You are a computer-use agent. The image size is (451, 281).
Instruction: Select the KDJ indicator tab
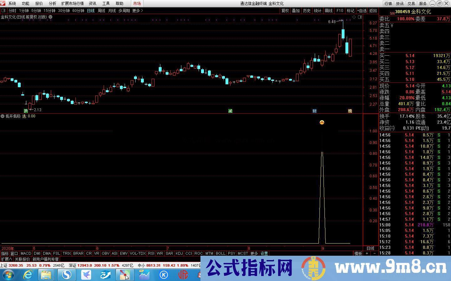coord(179,254)
